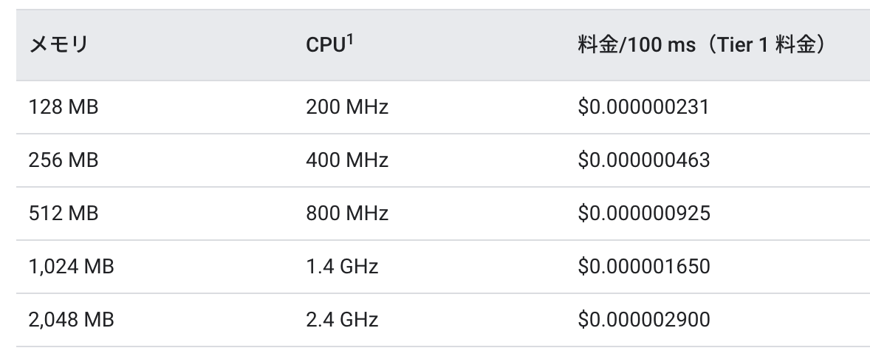Click the 400 MHz CPU value
Image resolution: width=870 pixels, height=362 pixels.
coord(347,160)
